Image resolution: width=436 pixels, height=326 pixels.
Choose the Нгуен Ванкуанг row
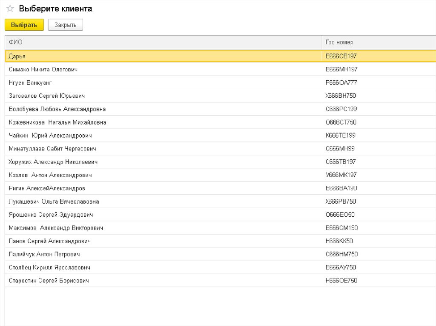coord(30,82)
